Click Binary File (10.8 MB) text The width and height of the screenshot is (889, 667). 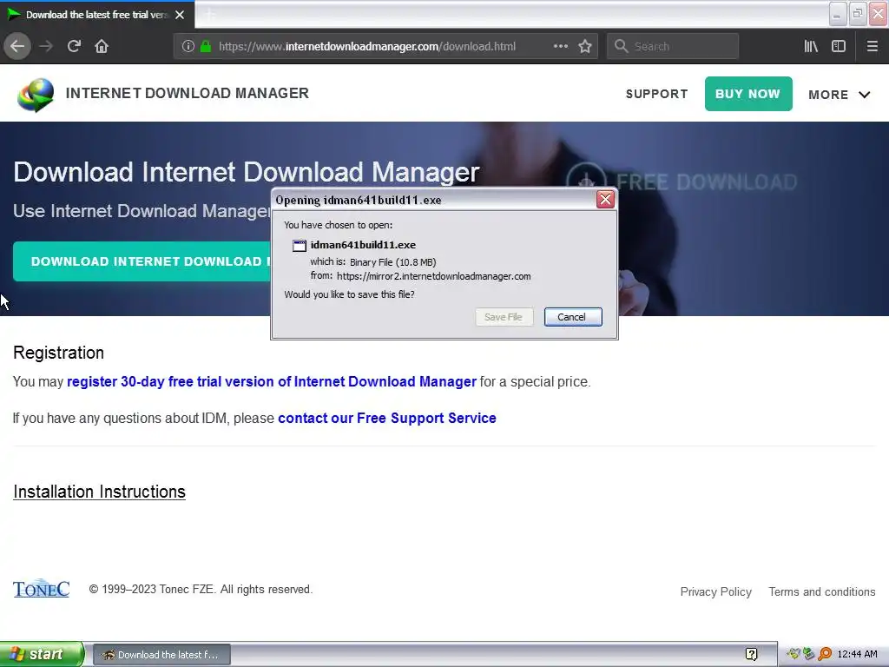[393, 262]
